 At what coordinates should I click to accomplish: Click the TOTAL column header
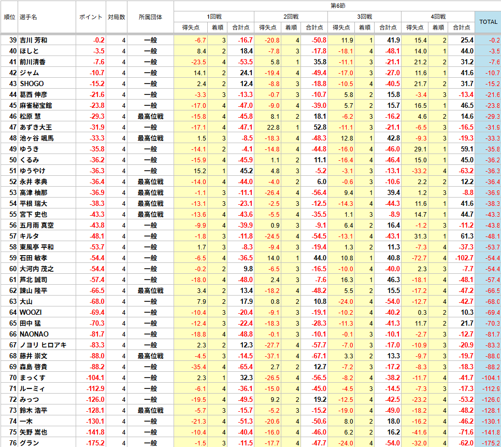coord(488,22)
